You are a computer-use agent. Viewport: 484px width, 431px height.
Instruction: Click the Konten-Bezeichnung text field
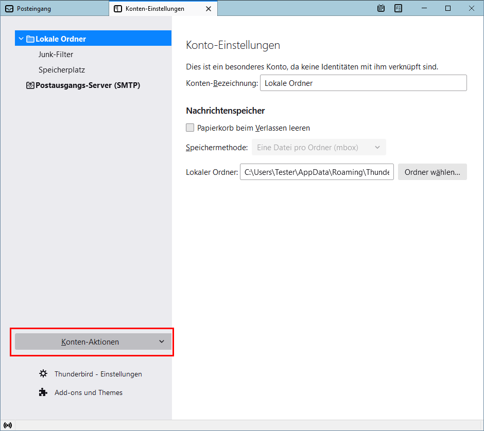pyautogui.click(x=363, y=83)
